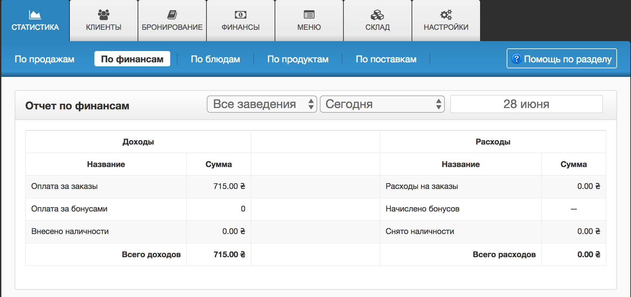Screen dimensions: 631x297
Task: Select the Снято наличности label
Action: (420, 231)
